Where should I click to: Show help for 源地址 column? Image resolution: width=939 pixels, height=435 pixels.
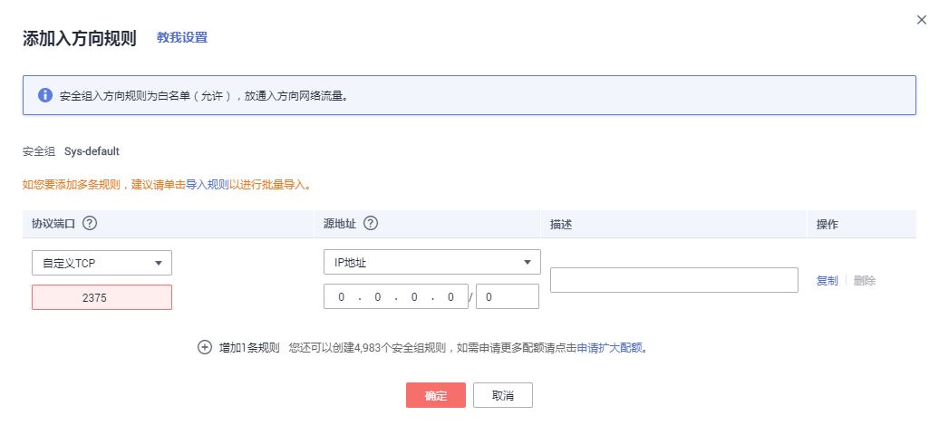point(371,224)
